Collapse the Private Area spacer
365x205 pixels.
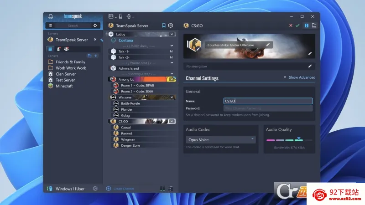tap(172, 63)
